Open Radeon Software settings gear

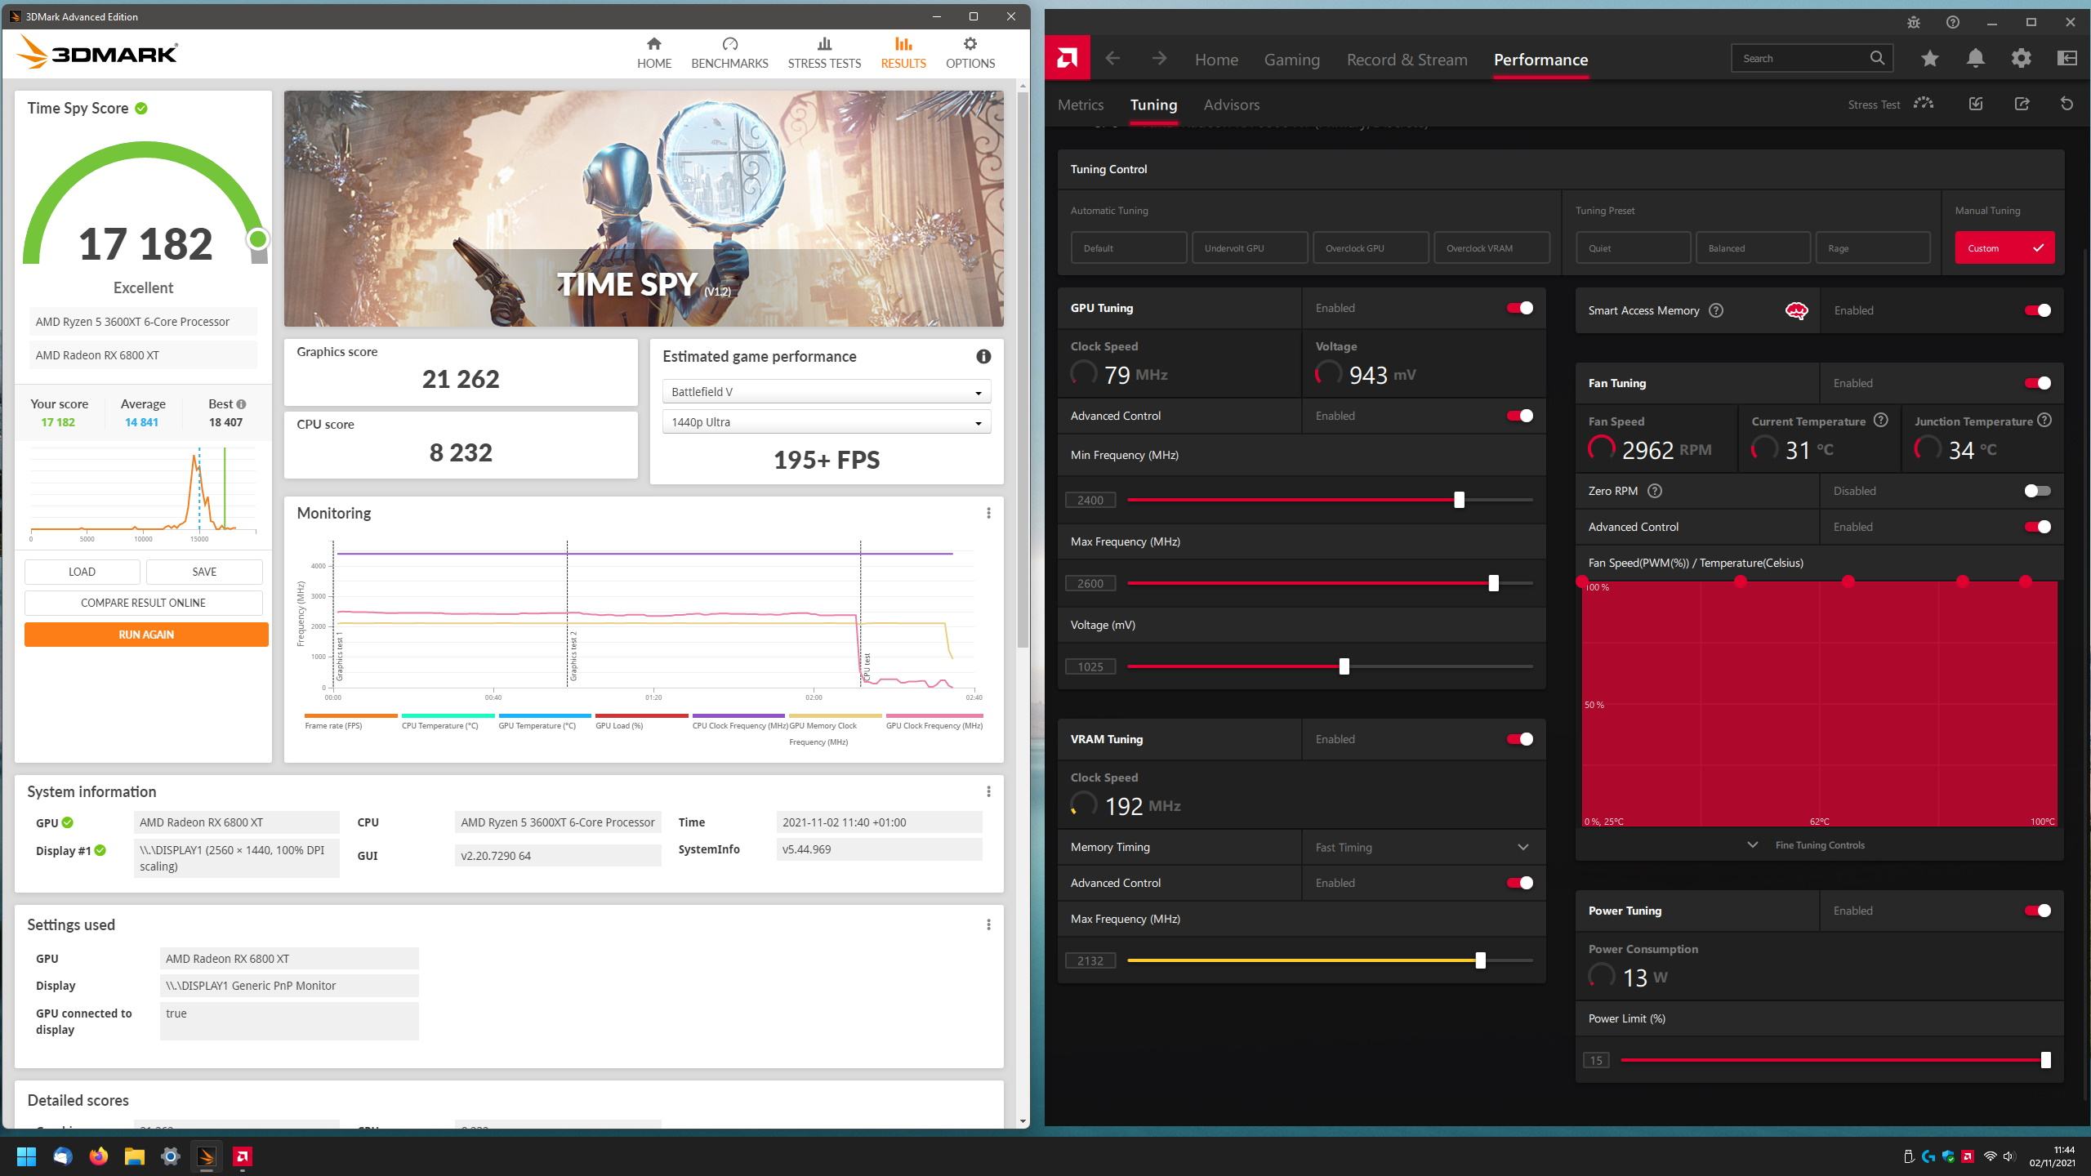(2022, 58)
